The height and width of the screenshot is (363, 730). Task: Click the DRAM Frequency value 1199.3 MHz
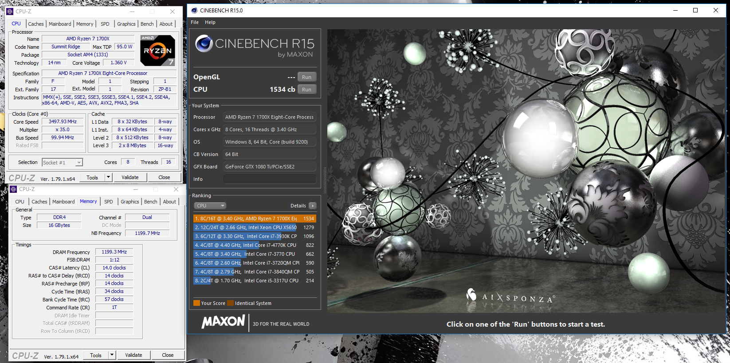pyautogui.click(x=114, y=252)
